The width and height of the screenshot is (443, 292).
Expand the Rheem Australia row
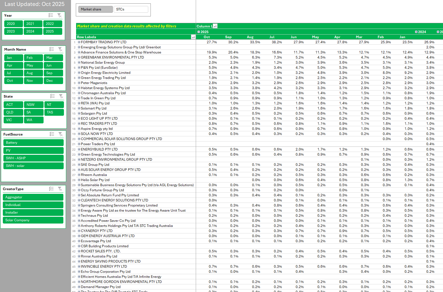pos(79,175)
